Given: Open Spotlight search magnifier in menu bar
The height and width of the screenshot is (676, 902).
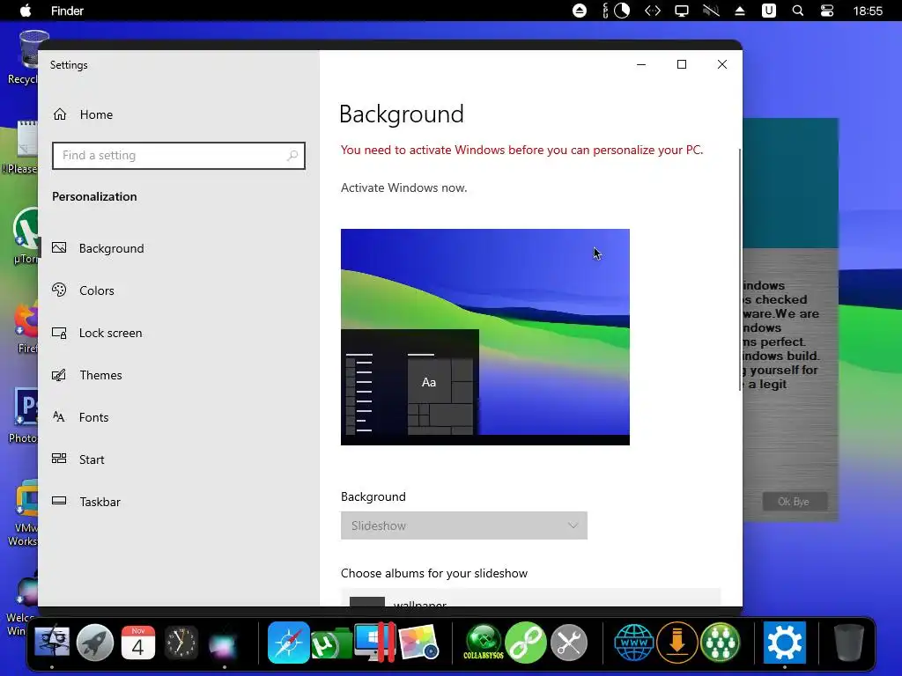Looking at the screenshot, I should point(798,11).
